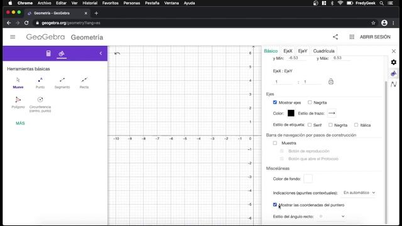Switch to the EjeY tab
The image size is (402, 226).
(303, 51)
